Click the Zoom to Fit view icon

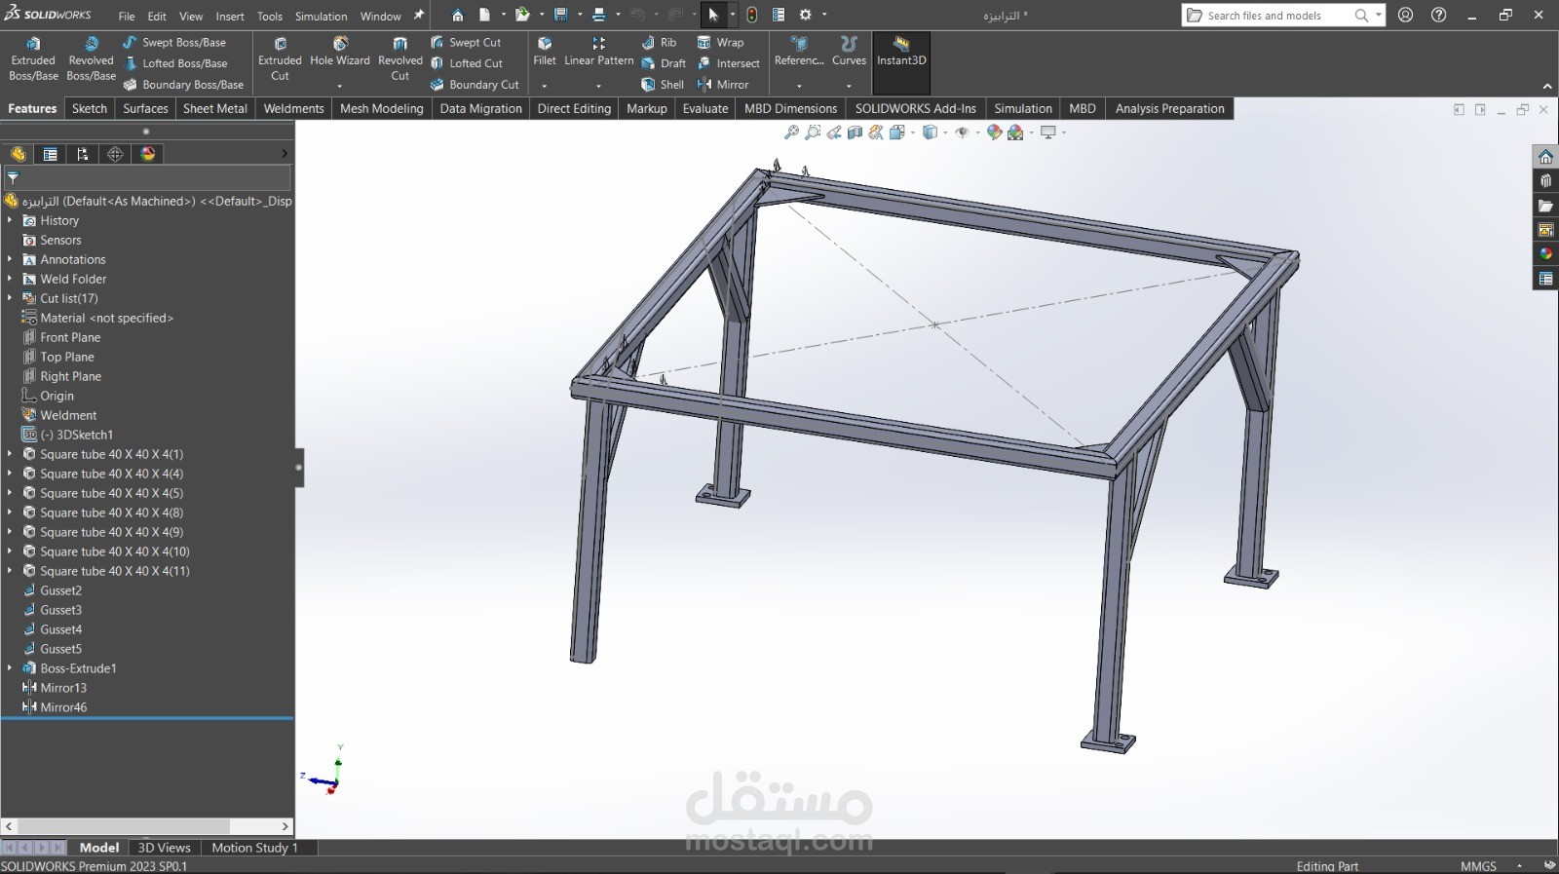(792, 133)
